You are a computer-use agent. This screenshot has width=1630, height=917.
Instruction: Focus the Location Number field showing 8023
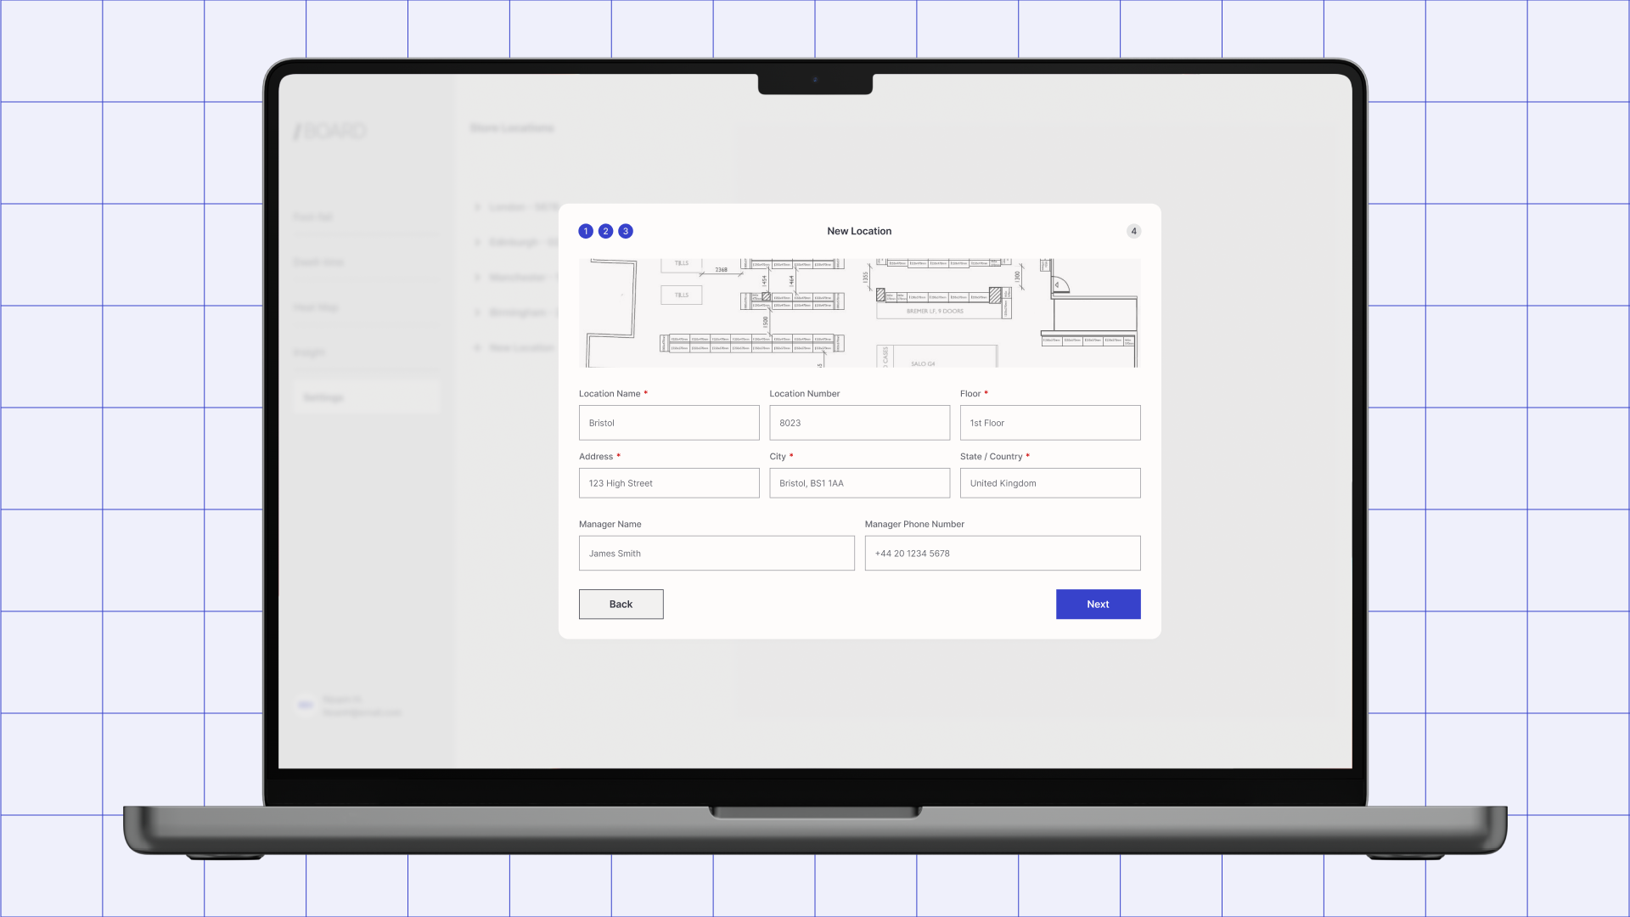click(x=859, y=423)
